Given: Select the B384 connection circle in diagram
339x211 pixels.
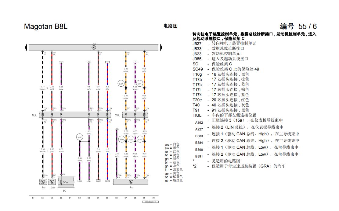Looking at the screenshot, I should coord(121,84).
